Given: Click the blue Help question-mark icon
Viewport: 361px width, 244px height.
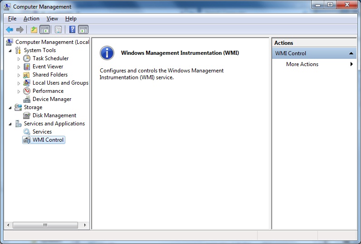Looking at the screenshot, I should pos(72,29).
